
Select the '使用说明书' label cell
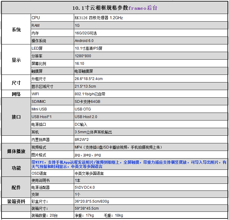click(x=52, y=180)
